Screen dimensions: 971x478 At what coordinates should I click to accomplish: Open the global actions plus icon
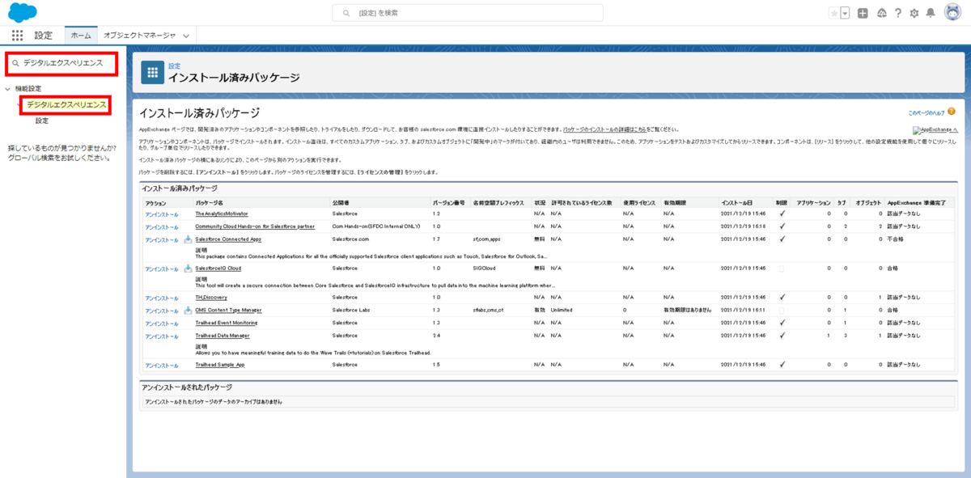tap(863, 13)
